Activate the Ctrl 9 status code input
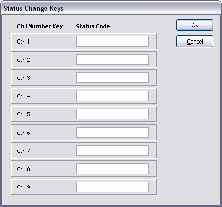Image resolution: width=222 pixels, height=207 pixels. 112,187
